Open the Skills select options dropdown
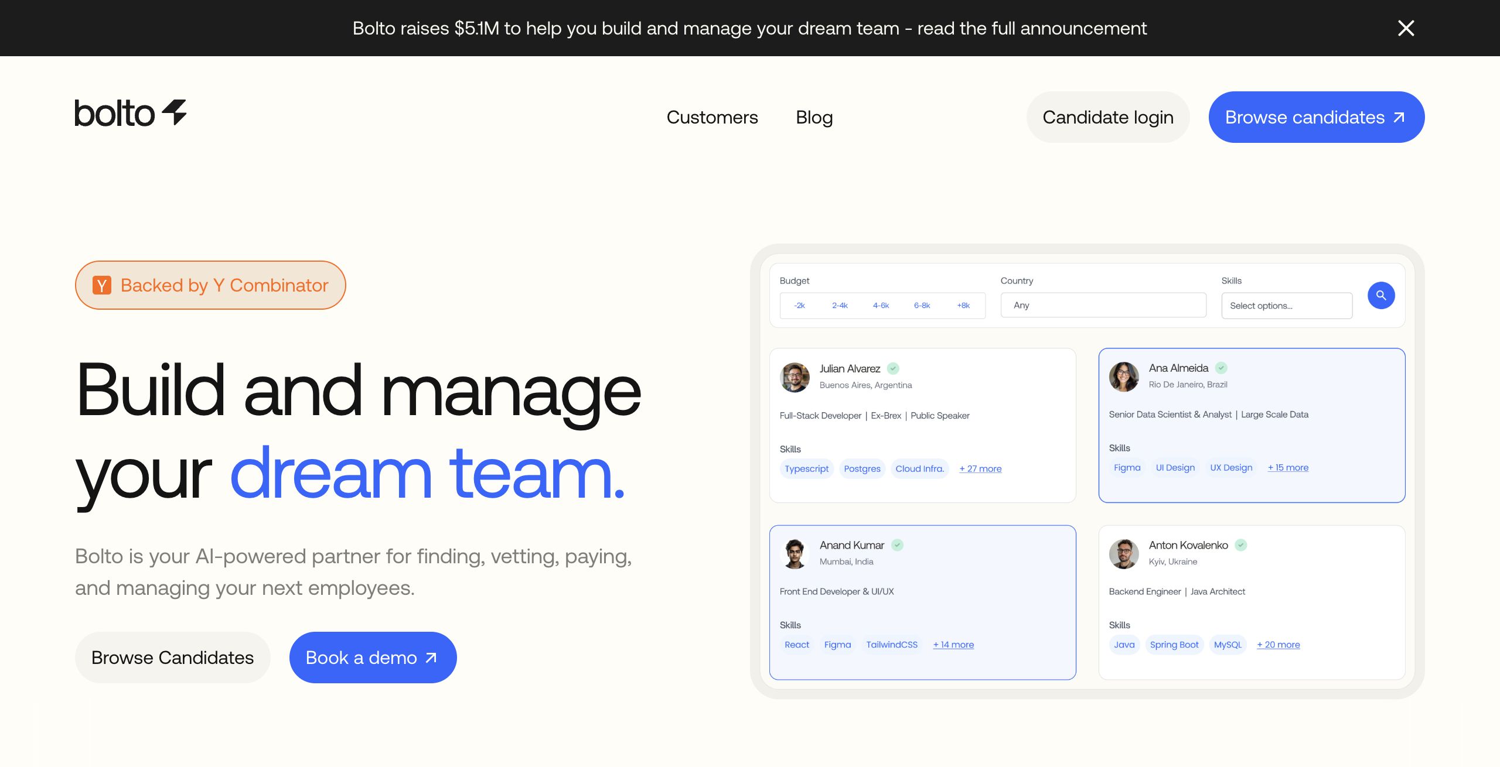 click(1286, 306)
